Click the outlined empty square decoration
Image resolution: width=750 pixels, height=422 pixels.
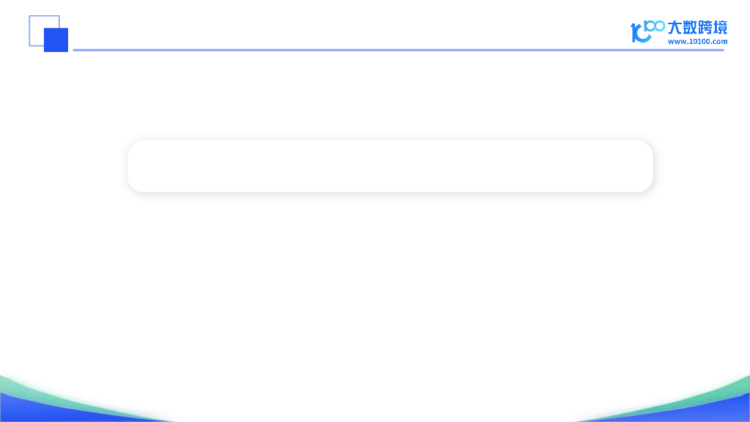pyautogui.click(x=37, y=23)
